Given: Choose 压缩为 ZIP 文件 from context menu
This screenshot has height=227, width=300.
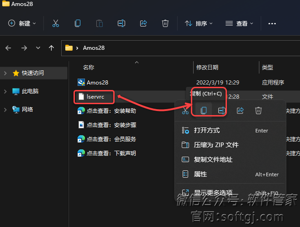Looking at the screenshot, I should [x=230, y=145].
